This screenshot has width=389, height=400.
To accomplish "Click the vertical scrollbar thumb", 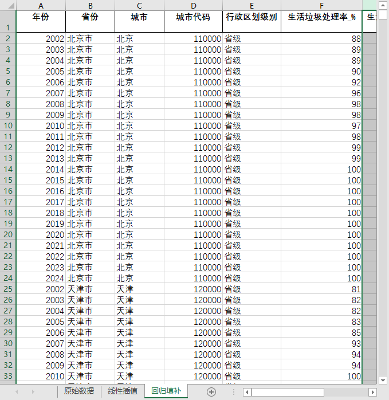I will tap(383, 14).
